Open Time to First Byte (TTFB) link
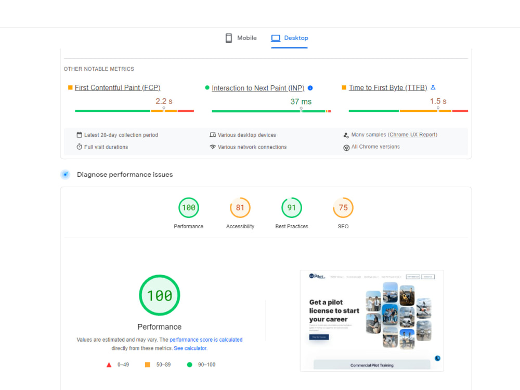Viewport: 520px width, 390px height. pos(388,87)
